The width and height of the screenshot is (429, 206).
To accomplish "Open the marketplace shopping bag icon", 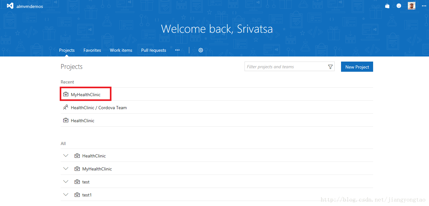I will click(x=387, y=6).
